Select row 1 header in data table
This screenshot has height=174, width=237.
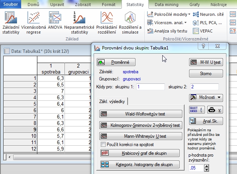20,78
